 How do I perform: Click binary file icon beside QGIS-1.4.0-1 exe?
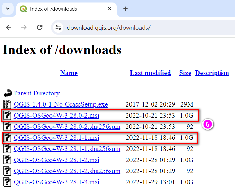coord(7,104)
